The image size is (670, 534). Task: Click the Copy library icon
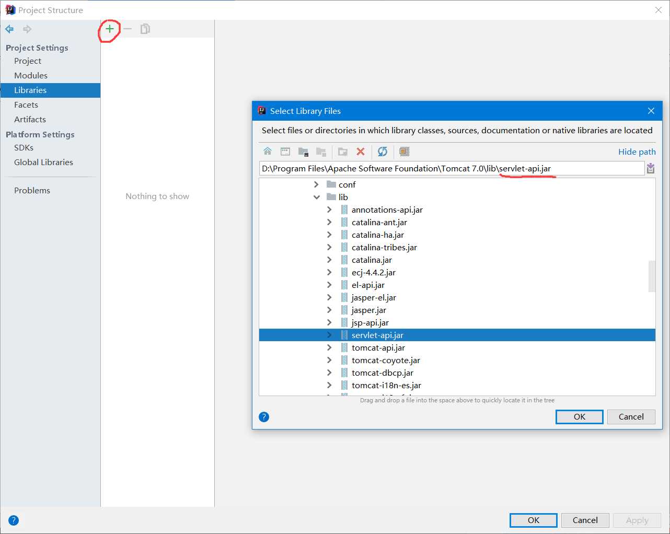145,29
